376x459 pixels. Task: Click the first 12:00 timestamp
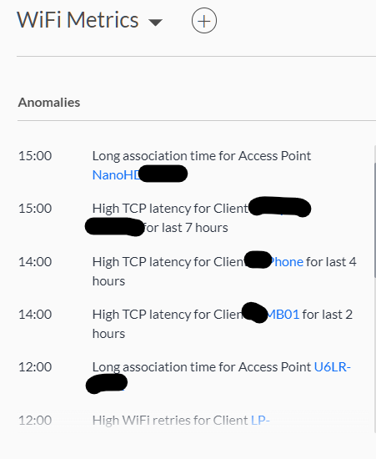pyautogui.click(x=35, y=367)
